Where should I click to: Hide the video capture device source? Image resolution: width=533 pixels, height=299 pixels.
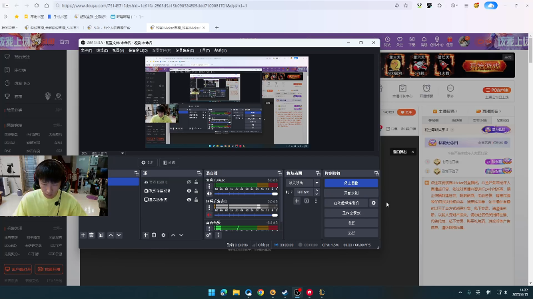(189, 191)
